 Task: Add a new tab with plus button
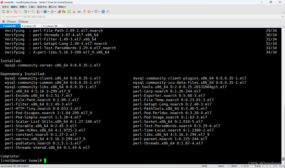[x=64, y=26]
